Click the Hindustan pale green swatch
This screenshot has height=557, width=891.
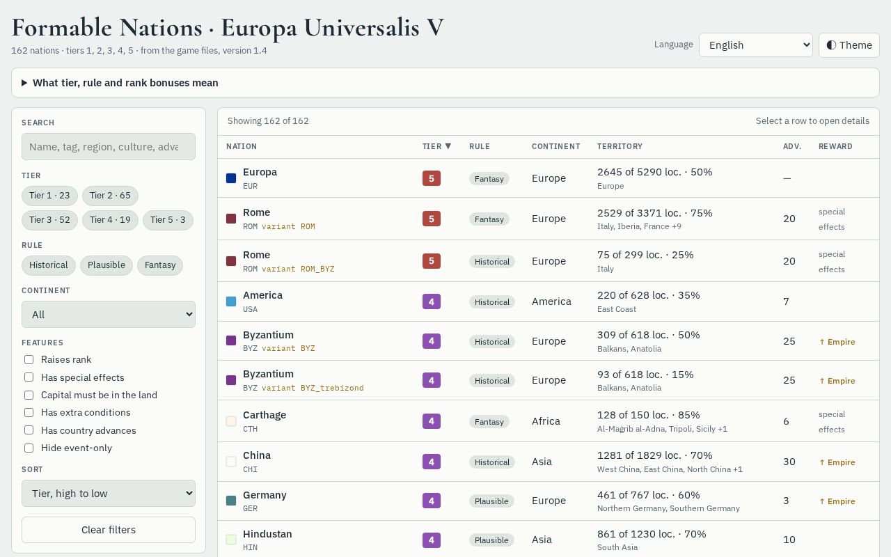click(x=231, y=540)
